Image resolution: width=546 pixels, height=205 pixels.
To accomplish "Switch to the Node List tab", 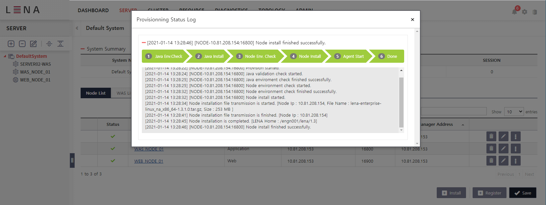I will click(96, 93).
